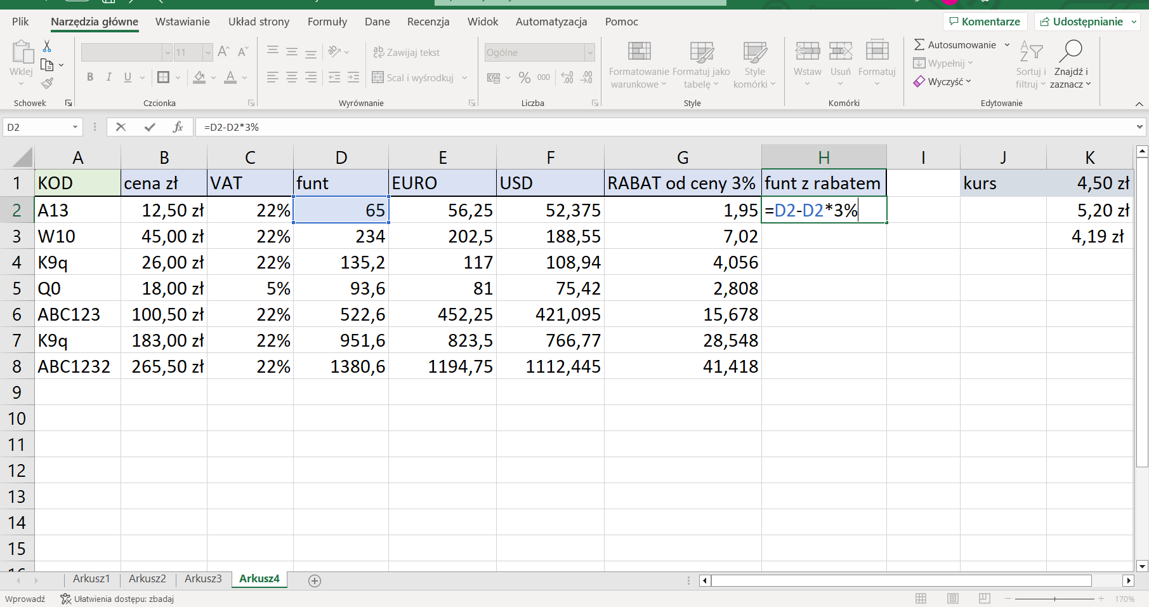This screenshot has width=1149, height=607.
Task: Center text horizontally
Action: pos(292,77)
